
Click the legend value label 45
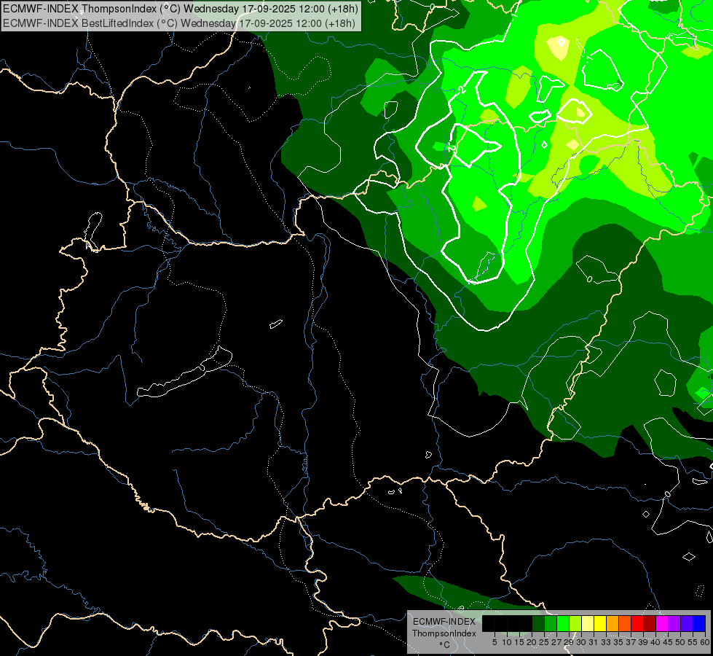[x=669, y=642]
